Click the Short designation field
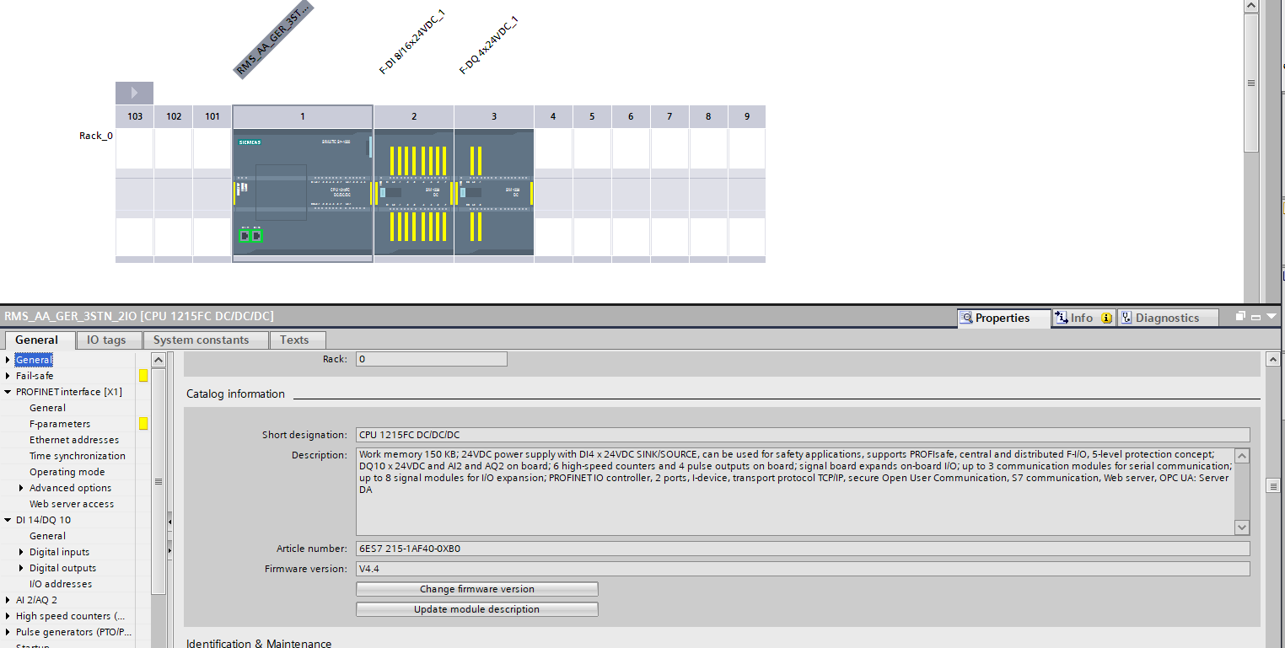 coord(802,435)
